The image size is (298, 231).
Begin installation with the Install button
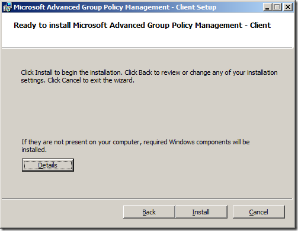[x=201, y=212]
